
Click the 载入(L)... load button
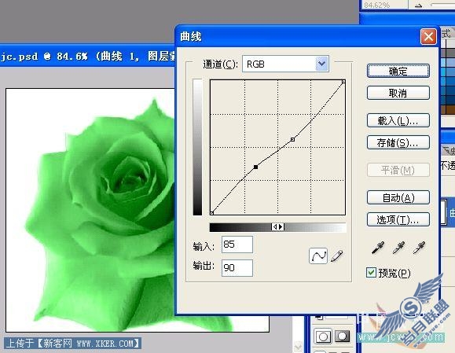click(x=398, y=120)
